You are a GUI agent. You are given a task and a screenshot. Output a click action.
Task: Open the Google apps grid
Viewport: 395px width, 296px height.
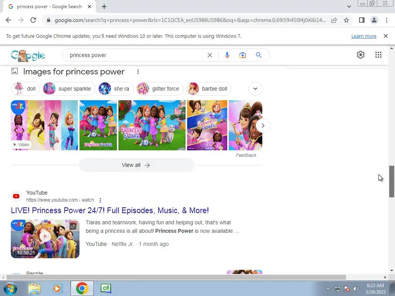coord(378,55)
